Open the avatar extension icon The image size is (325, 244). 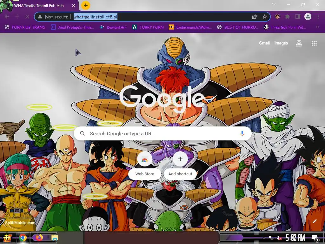277,17
